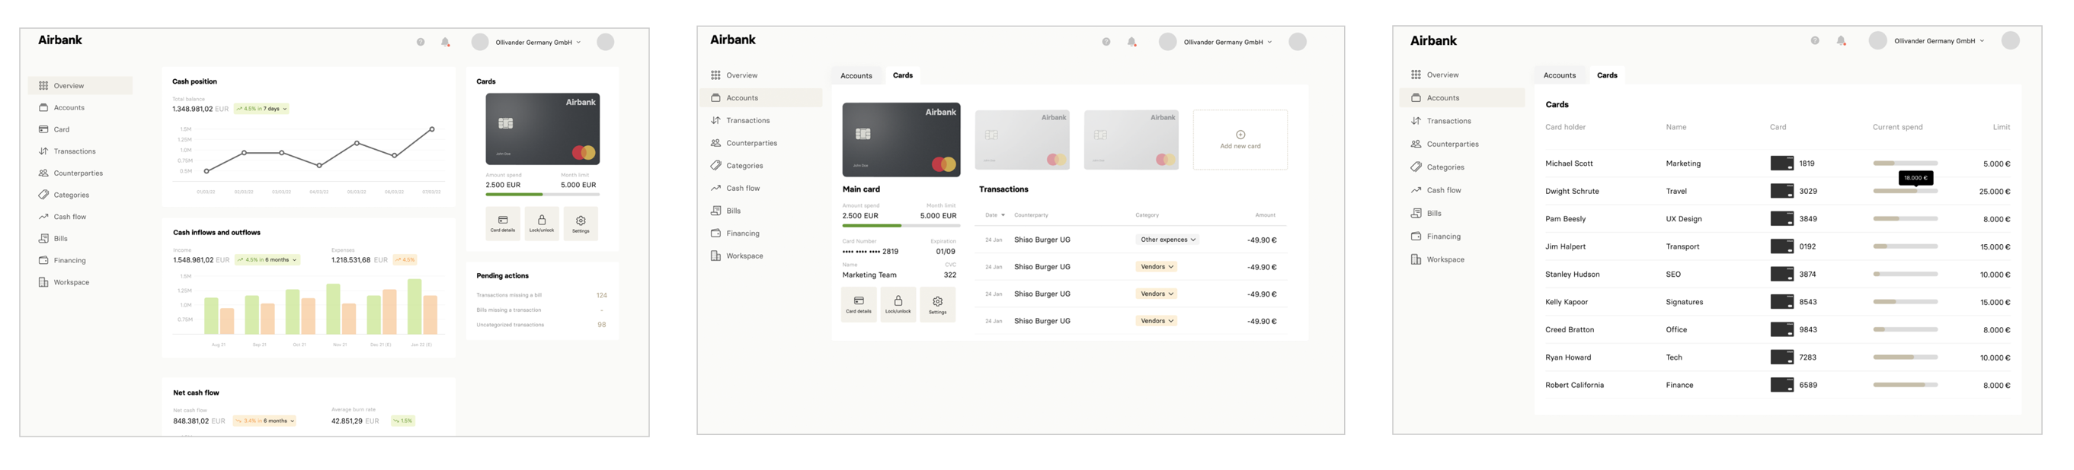Open card Settings in the dashboard Cards panel
Screen dimensions: 2074x470
click(x=581, y=224)
